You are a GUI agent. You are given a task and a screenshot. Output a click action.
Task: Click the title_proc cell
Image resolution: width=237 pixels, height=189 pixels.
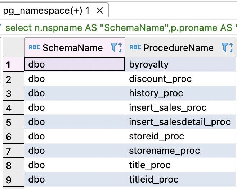(x=180, y=165)
